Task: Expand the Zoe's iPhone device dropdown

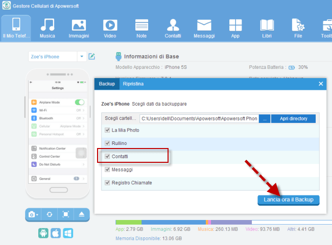Action: pyautogui.click(x=82, y=57)
